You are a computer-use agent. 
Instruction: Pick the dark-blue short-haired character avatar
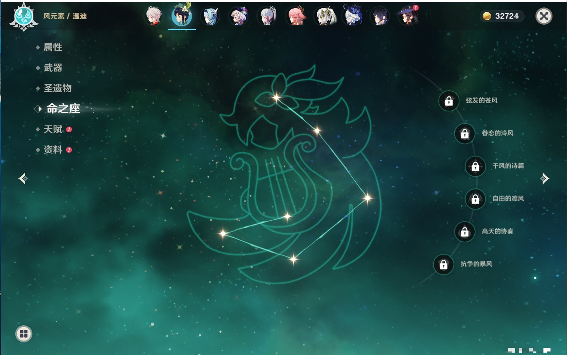pyautogui.click(x=380, y=16)
